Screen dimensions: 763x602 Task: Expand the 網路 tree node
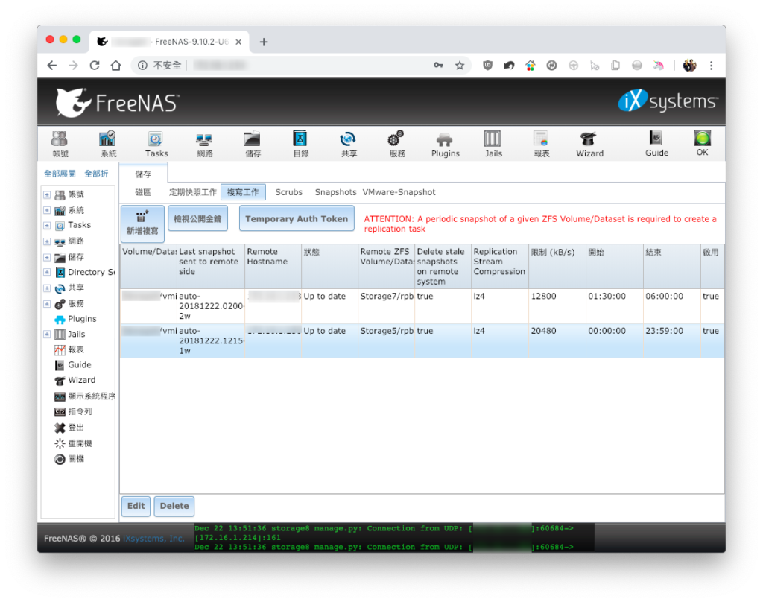[47, 241]
